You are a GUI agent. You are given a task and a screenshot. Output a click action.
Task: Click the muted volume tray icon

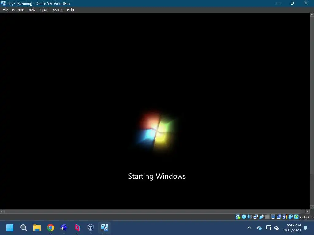277,228
